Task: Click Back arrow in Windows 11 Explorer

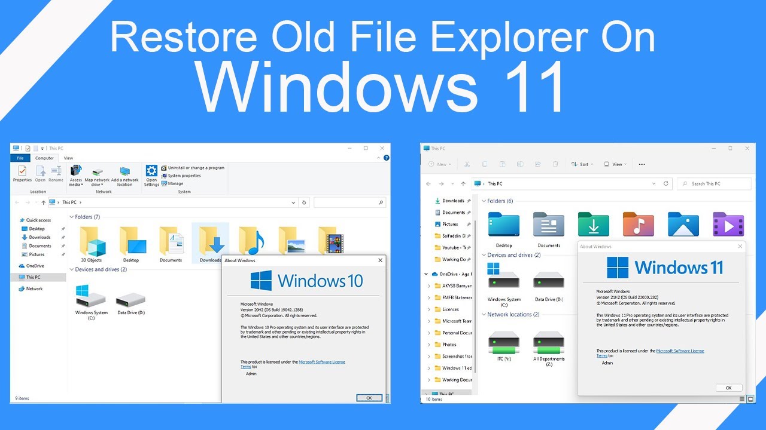Action: pyautogui.click(x=428, y=184)
